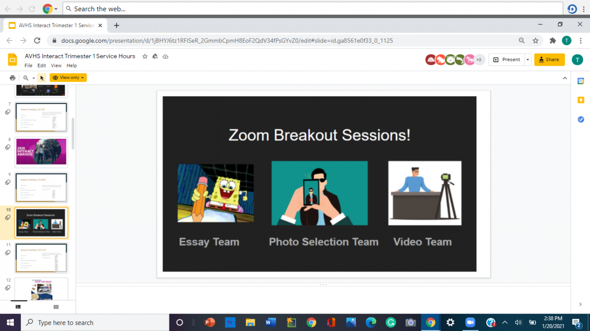Screen dimensions: 590x331
Task: Open the Chrome three-dot menu
Action: coord(581,40)
